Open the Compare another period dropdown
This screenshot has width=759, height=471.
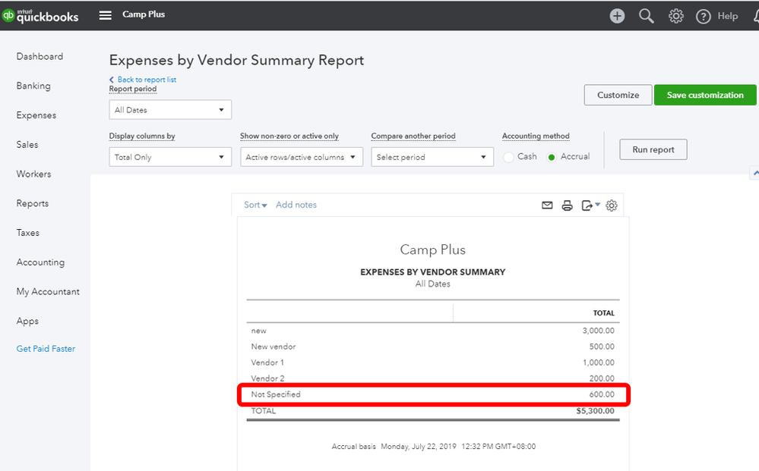(432, 157)
